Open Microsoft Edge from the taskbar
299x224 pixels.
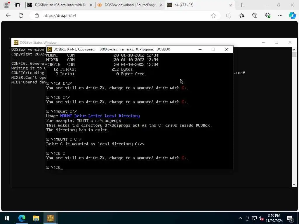click(x=22, y=218)
